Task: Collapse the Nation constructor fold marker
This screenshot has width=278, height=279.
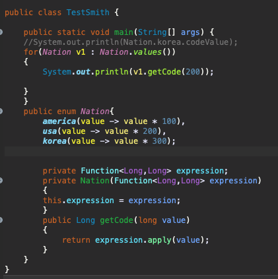Action: tap(1, 181)
